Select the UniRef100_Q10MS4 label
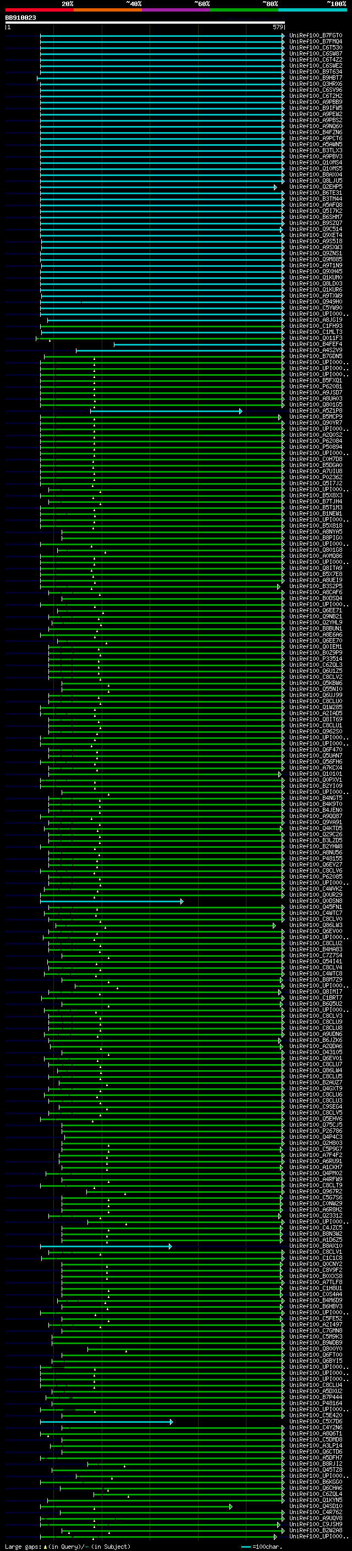 click(316, 162)
